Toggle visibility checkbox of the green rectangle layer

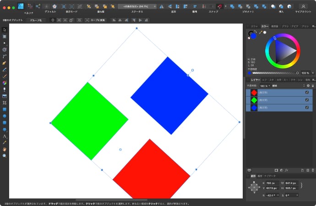tap(307, 100)
